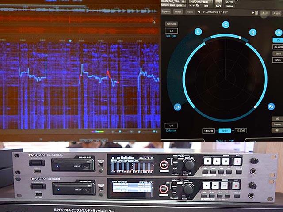Click white arc handle near the R speaker
Image resolution: width=283 pixels, height=212 pixels.
pyautogui.click(x=240, y=38)
